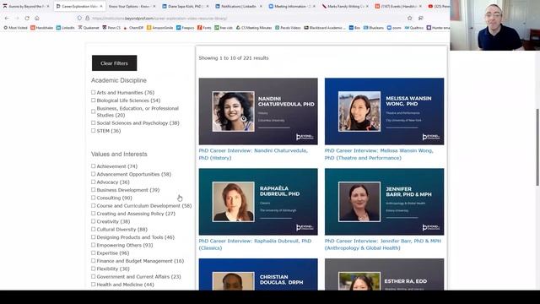Screen dimensions: 540x304
Task: Open the browser home page icon
Action: click(x=37, y=18)
